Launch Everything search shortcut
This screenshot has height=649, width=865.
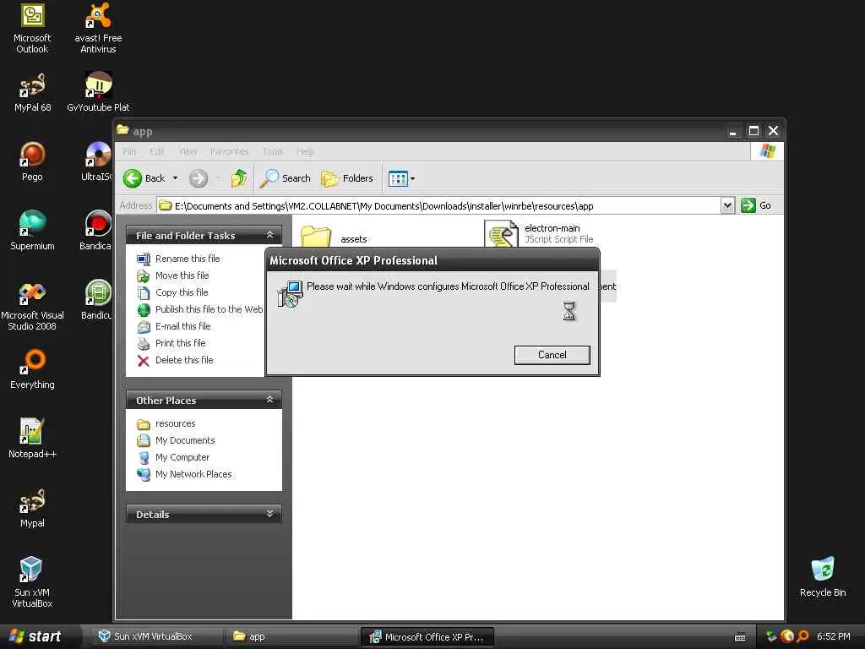tap(32, 369)
